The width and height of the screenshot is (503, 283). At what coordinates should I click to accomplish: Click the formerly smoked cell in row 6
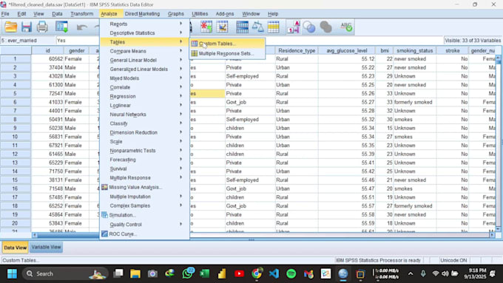pos(414,102)
